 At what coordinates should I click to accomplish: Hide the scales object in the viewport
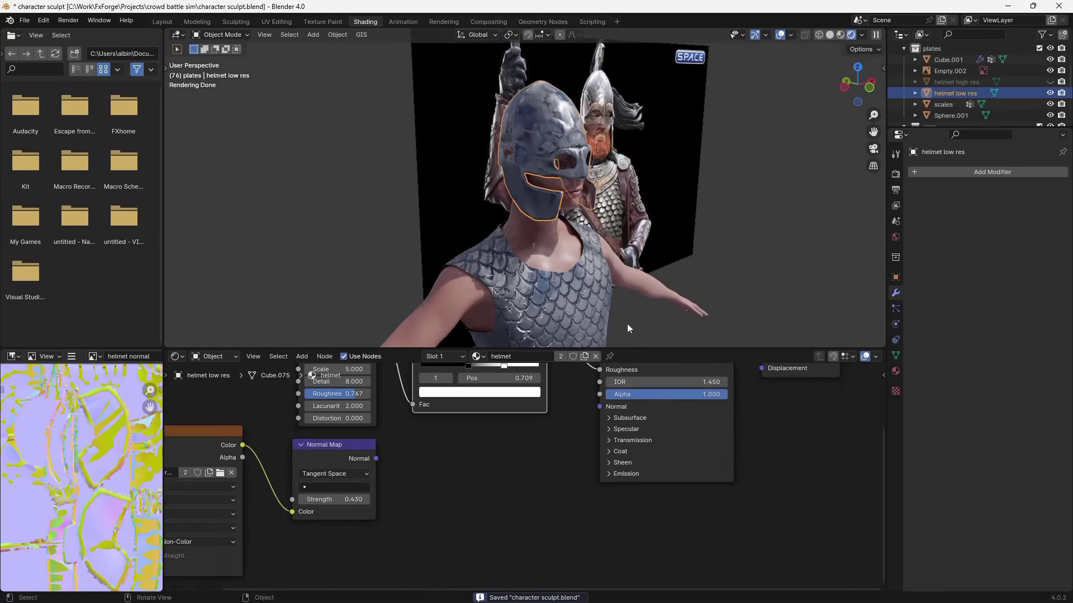tap(1050, 104)
